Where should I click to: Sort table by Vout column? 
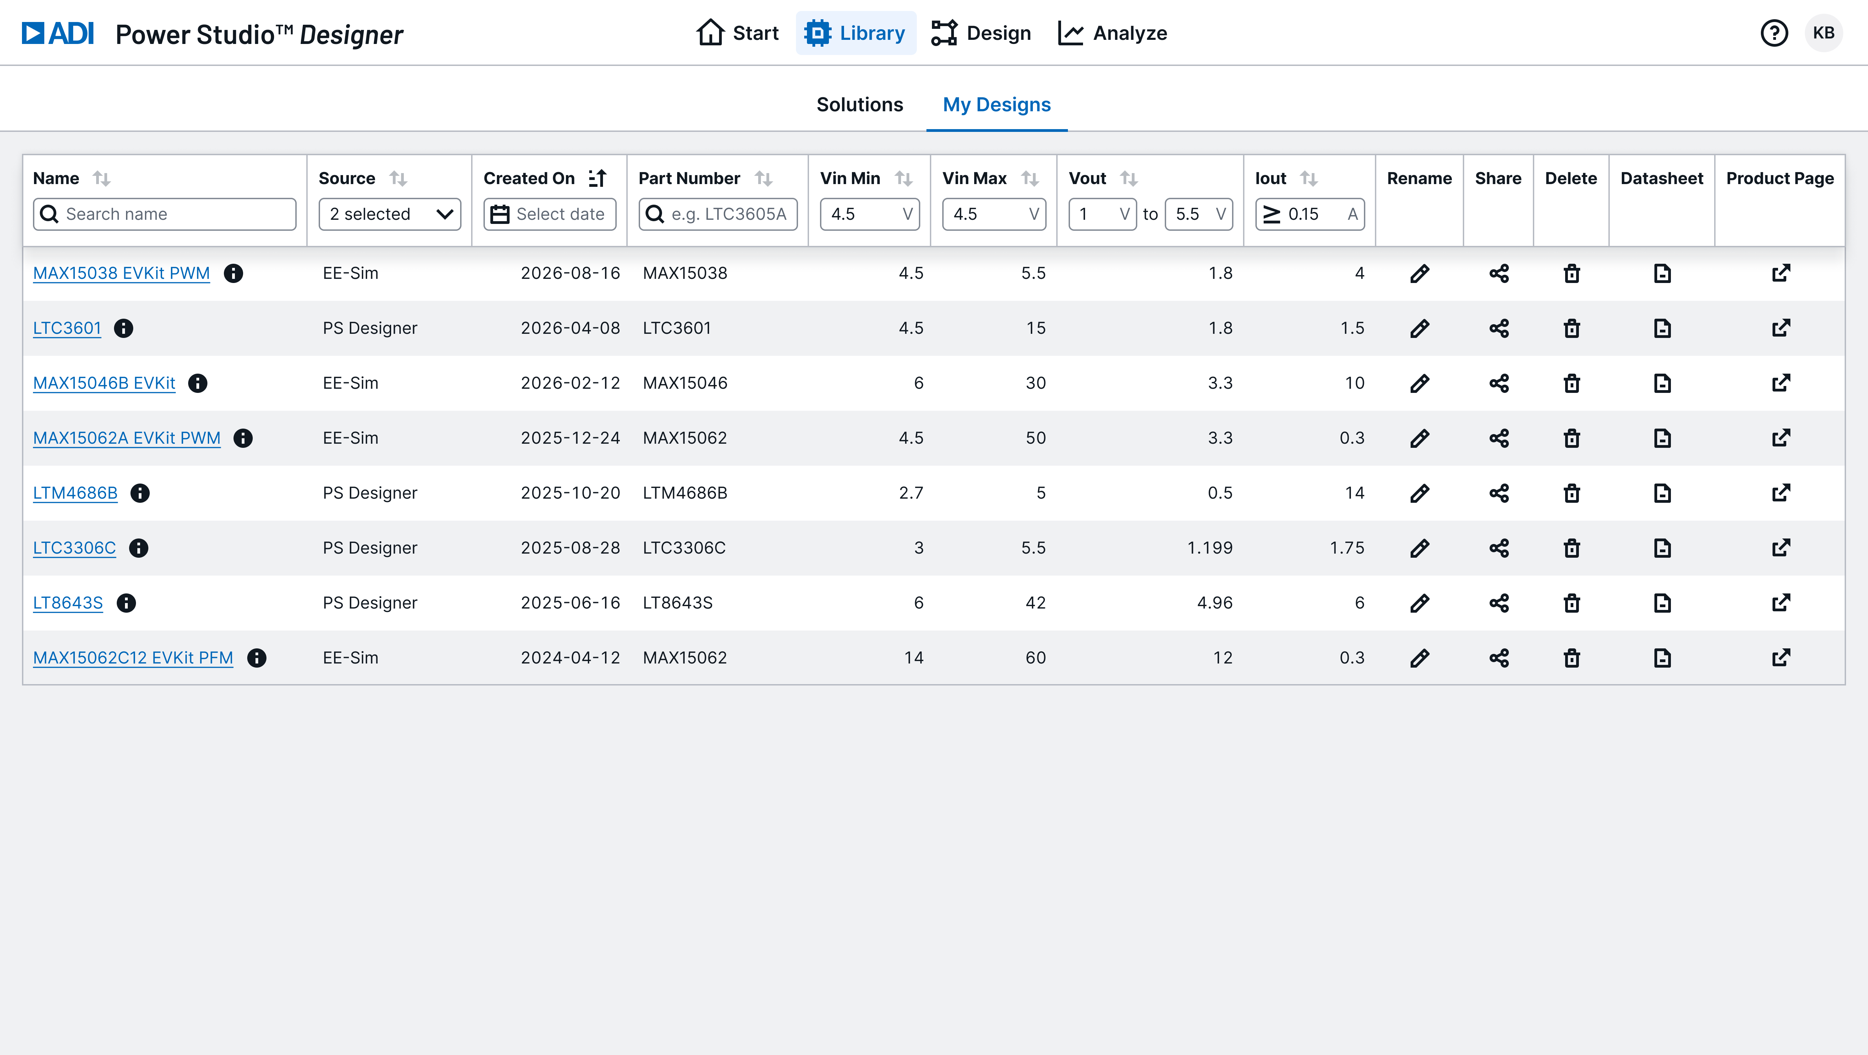pos(1129,178)
